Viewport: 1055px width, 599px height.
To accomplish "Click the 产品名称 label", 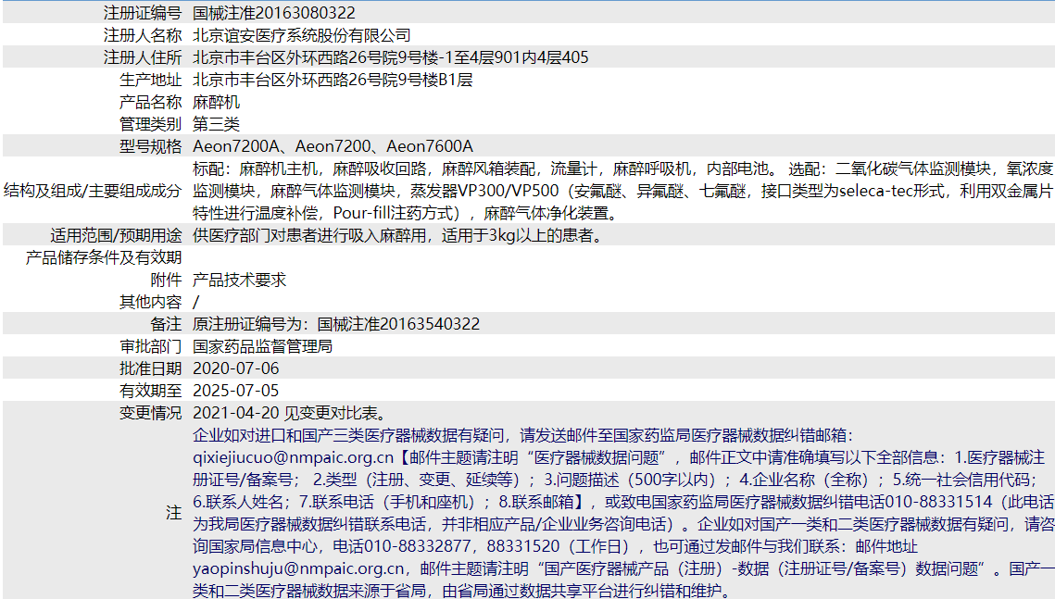I will 151,102.
